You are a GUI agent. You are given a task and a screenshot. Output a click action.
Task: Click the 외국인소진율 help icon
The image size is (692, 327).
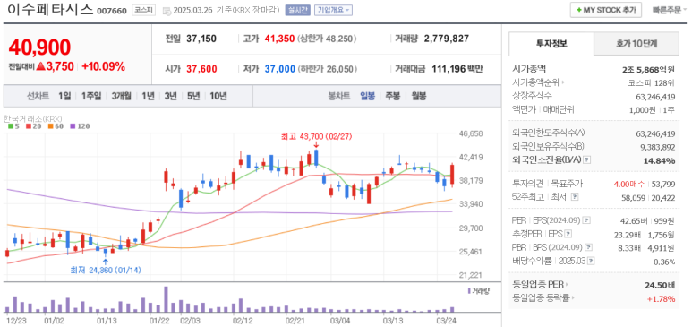click(x=586, y=160)
